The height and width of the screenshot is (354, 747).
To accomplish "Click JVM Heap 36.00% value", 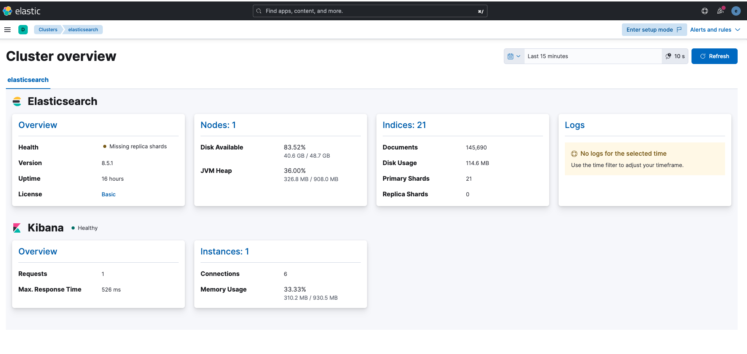I will point(295,171).
